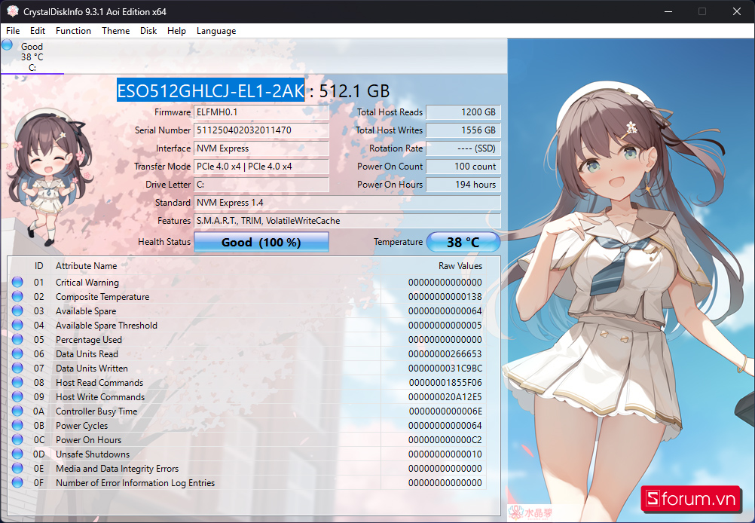Open the File menu

[13, 31]
